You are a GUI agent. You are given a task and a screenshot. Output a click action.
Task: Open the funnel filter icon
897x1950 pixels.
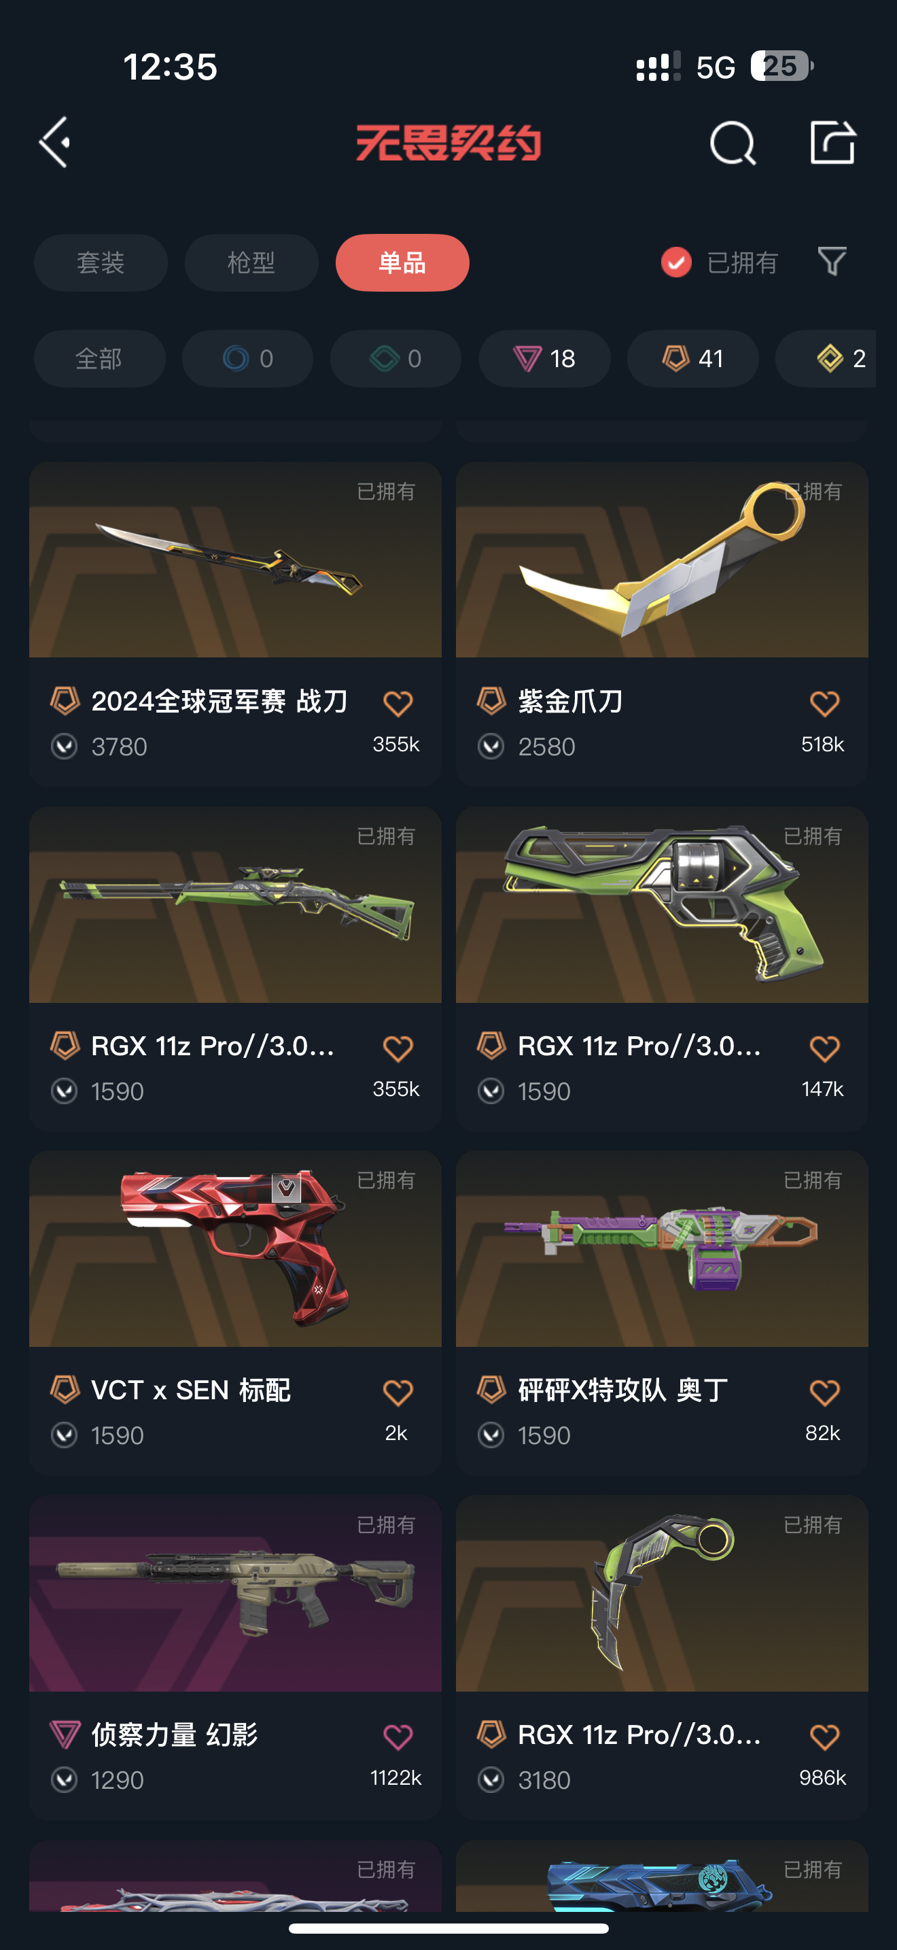832,262
